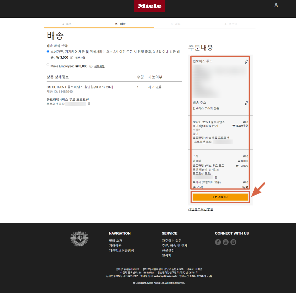Edit the delivery address with pencil icon
The height and width of the screenshot is (293, 296).
pyautogui.click(x=246, y=103)
